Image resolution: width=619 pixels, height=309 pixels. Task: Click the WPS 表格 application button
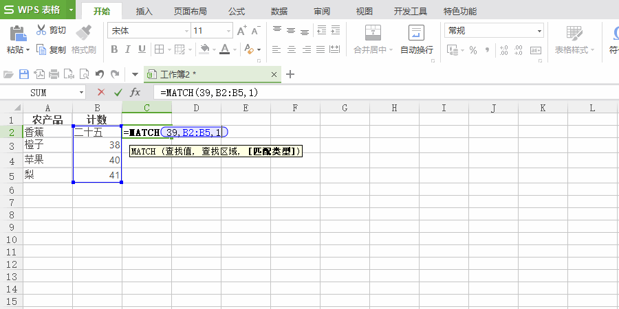pyautogui.click(x=33, y=10)
